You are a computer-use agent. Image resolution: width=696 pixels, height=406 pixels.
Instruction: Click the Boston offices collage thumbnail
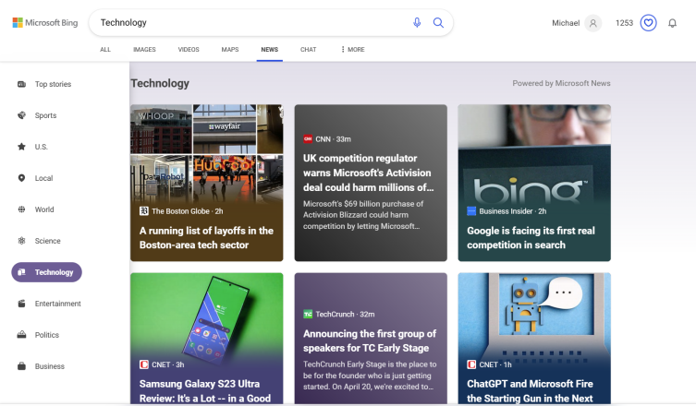(x=206, y=153)
